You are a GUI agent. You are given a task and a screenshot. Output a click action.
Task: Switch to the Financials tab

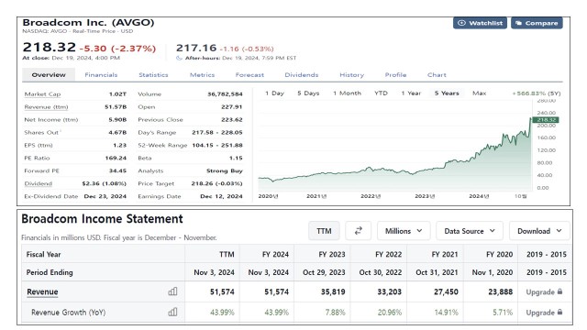[101, 75]
